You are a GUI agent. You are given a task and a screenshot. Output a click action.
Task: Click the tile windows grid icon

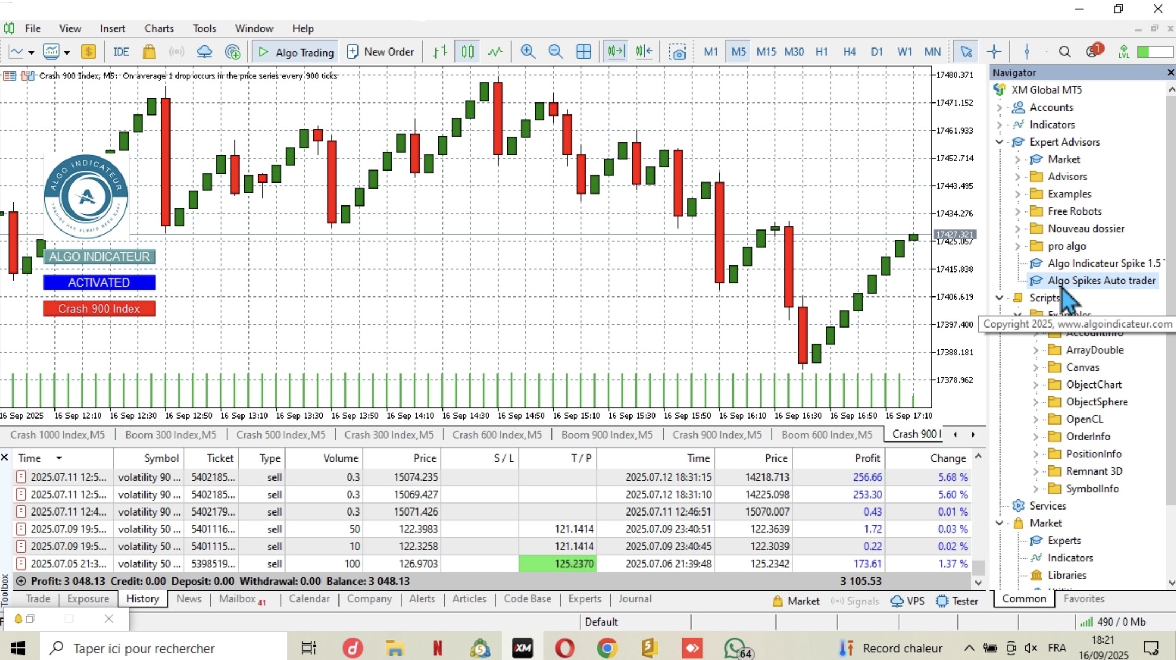tap(583, 52)
